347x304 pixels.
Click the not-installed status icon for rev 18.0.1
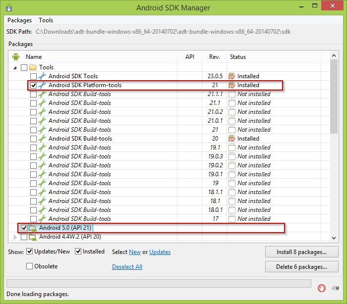coord(231,210)
